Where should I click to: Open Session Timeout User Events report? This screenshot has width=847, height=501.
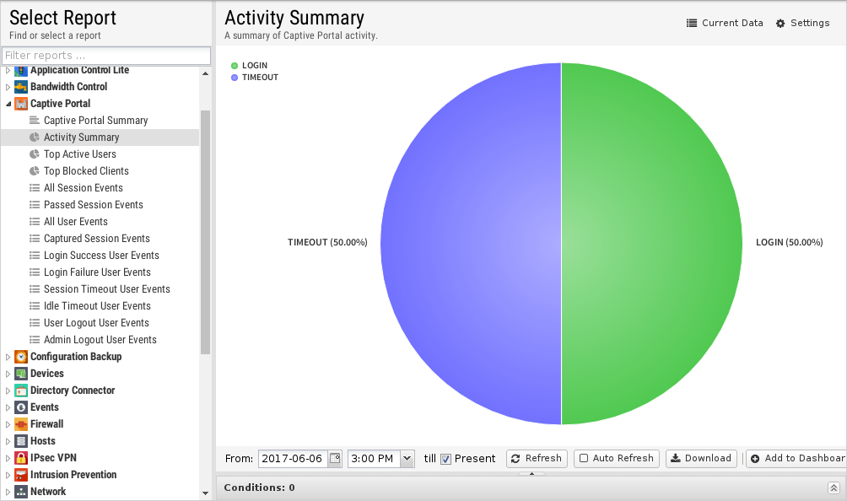pos(107,288)
